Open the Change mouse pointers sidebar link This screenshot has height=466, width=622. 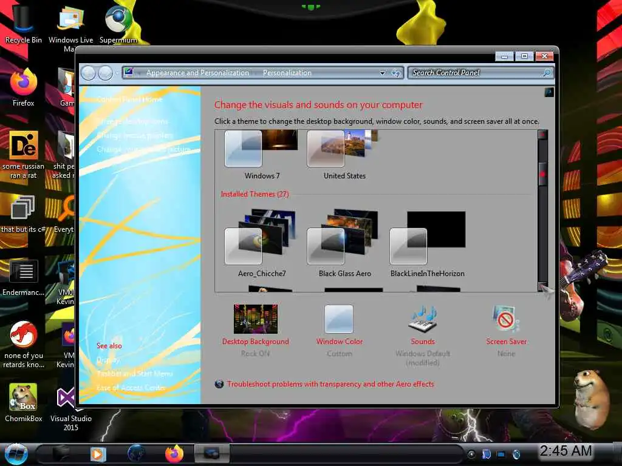[135, 135]
